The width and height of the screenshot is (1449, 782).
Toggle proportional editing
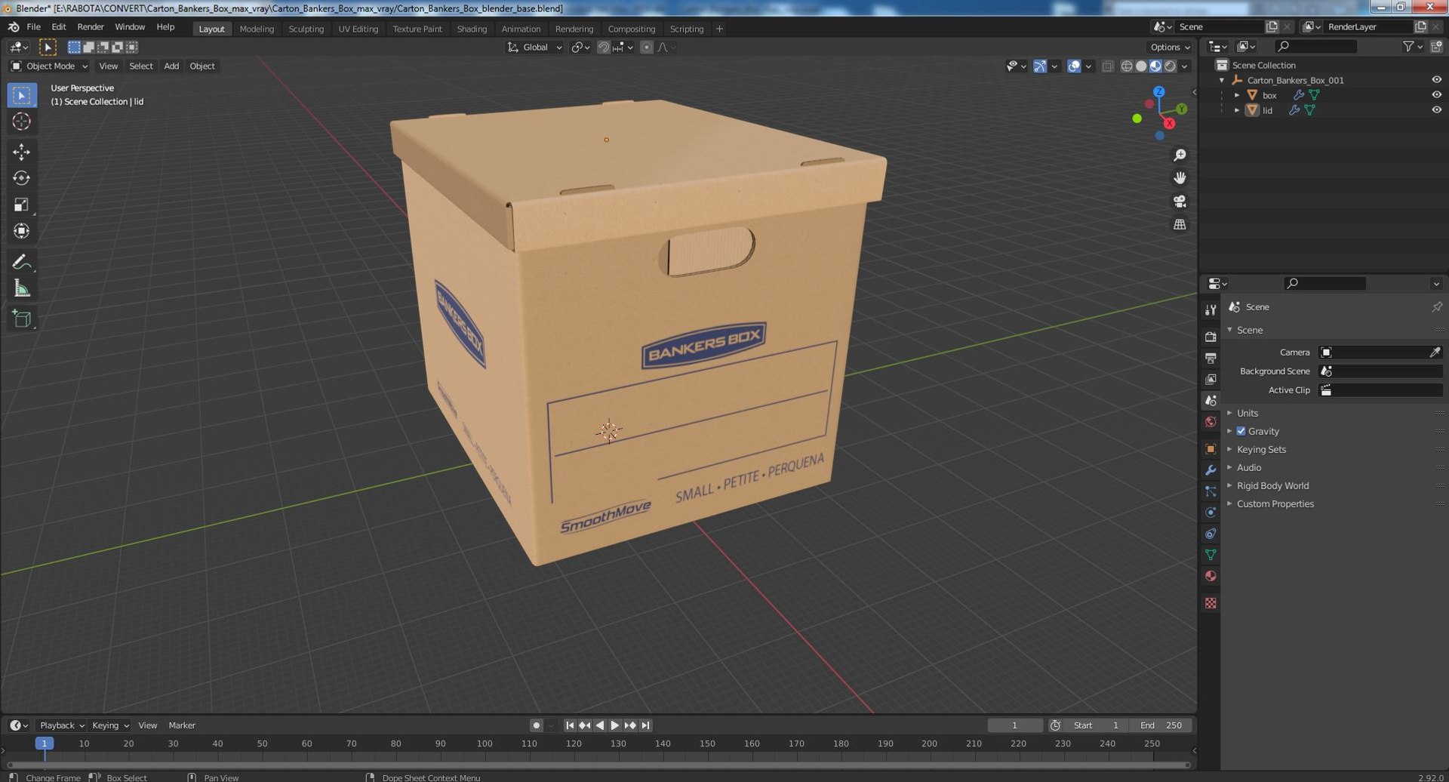click(x=647, y=48)
